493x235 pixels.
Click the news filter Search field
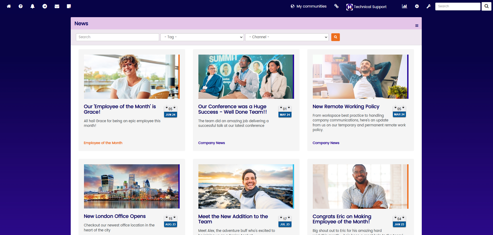117,37
